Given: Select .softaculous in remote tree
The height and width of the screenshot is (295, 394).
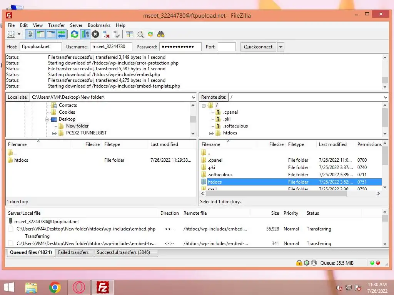Looking at the screenshot, I should tap(235, 126).
